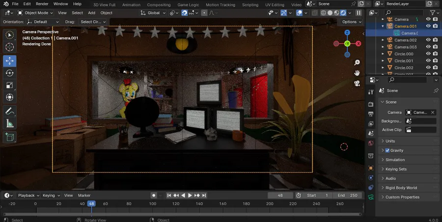Select the Measure tool
Screen dimensions: 442x222
pos(10,123)
